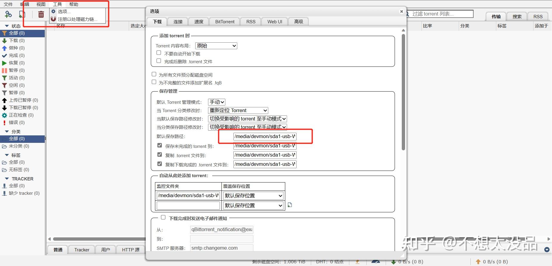This screenshot has height=266, width=552.
Task: Enable 下载完成时发送电子邮件通知 checkbox
Action: [163, 217]
